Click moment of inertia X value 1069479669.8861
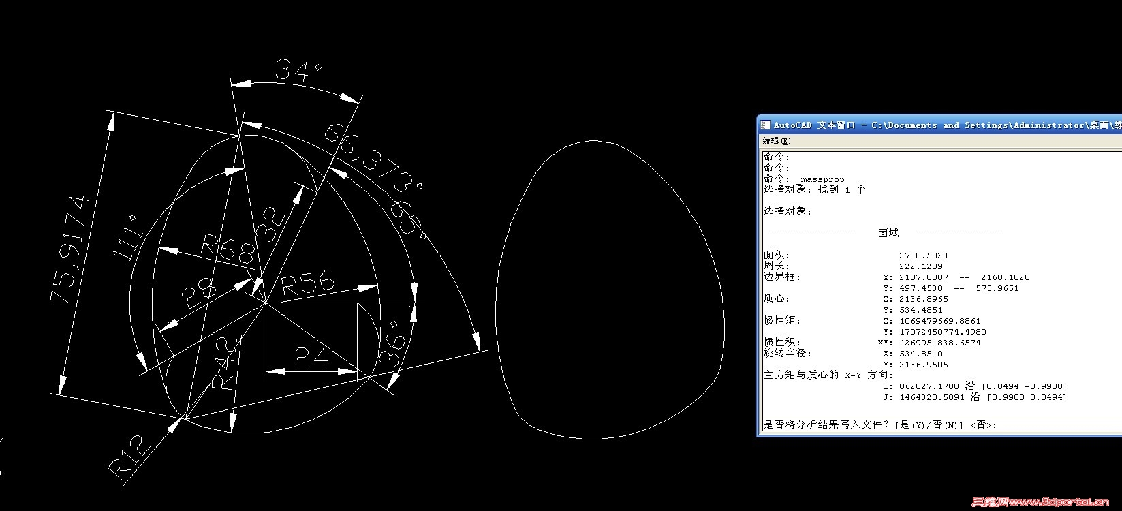1122x511 pixels. point(940,321)
